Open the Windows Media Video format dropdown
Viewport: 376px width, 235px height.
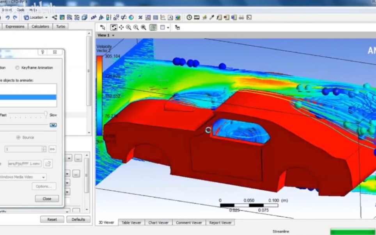(24, 177)
